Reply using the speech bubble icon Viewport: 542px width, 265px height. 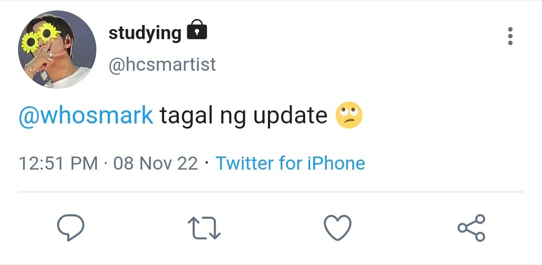click(x=71, y=227)
